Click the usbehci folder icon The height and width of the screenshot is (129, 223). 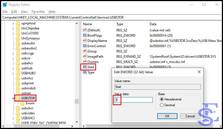tap(18, 63)
